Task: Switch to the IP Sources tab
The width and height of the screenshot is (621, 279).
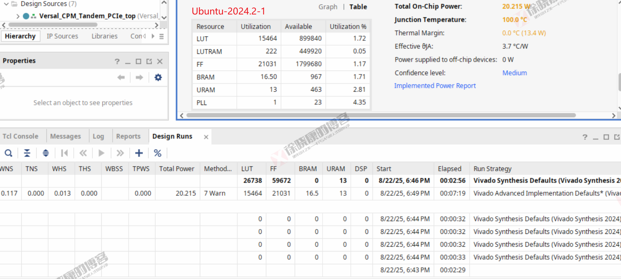Action: pyautogui.click(x=62, y=36)
